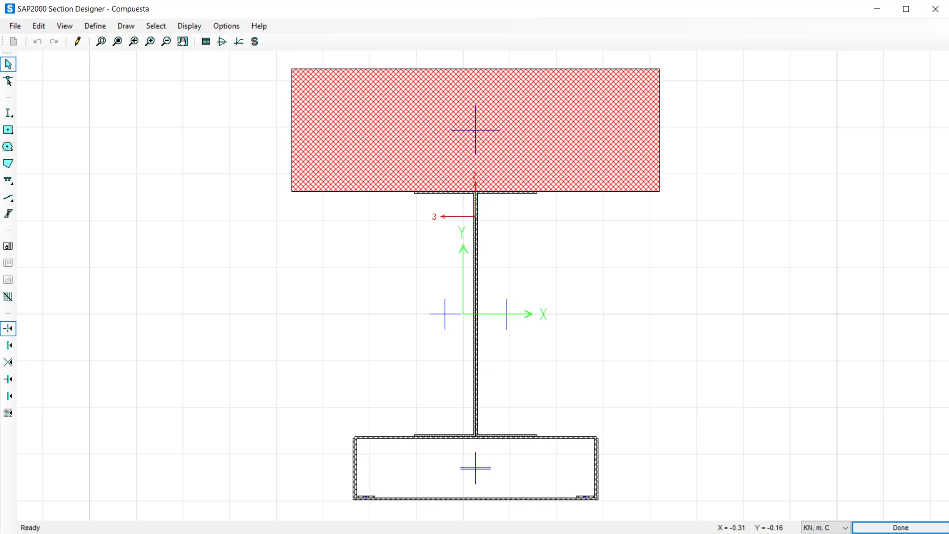
Task: Open the Define menu
Action: (95, 26)
